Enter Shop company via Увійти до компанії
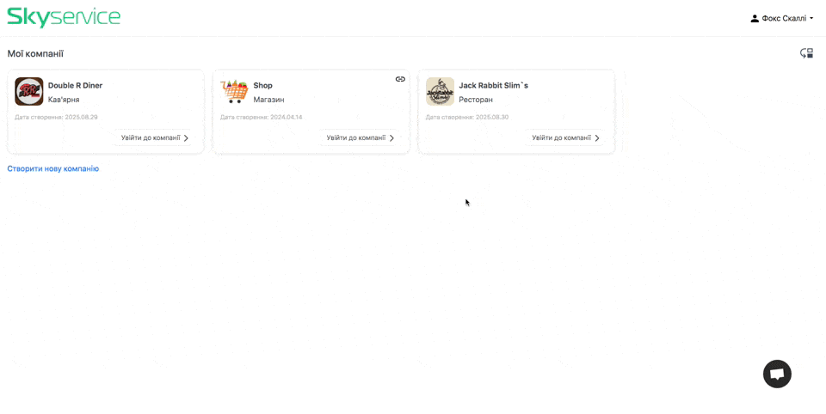Viewport: 826px width, 414px height. [361, 137]
